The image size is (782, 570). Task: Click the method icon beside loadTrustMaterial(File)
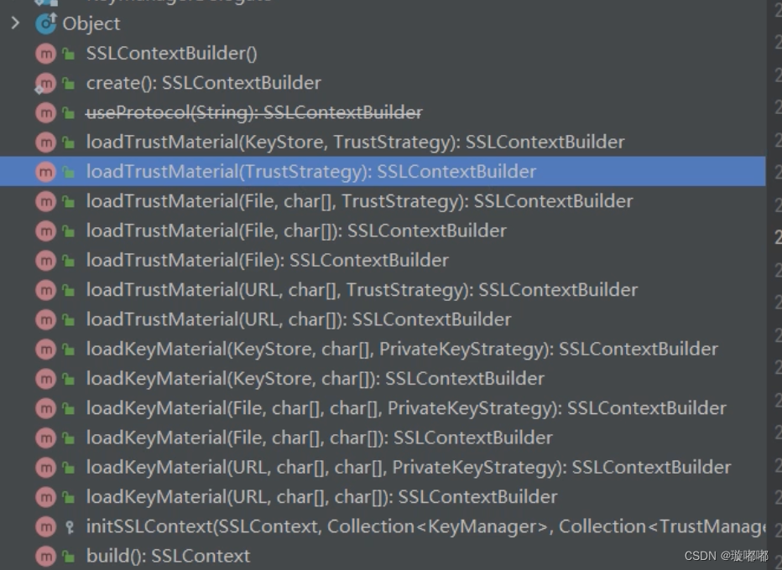click(x=46, y=260)
